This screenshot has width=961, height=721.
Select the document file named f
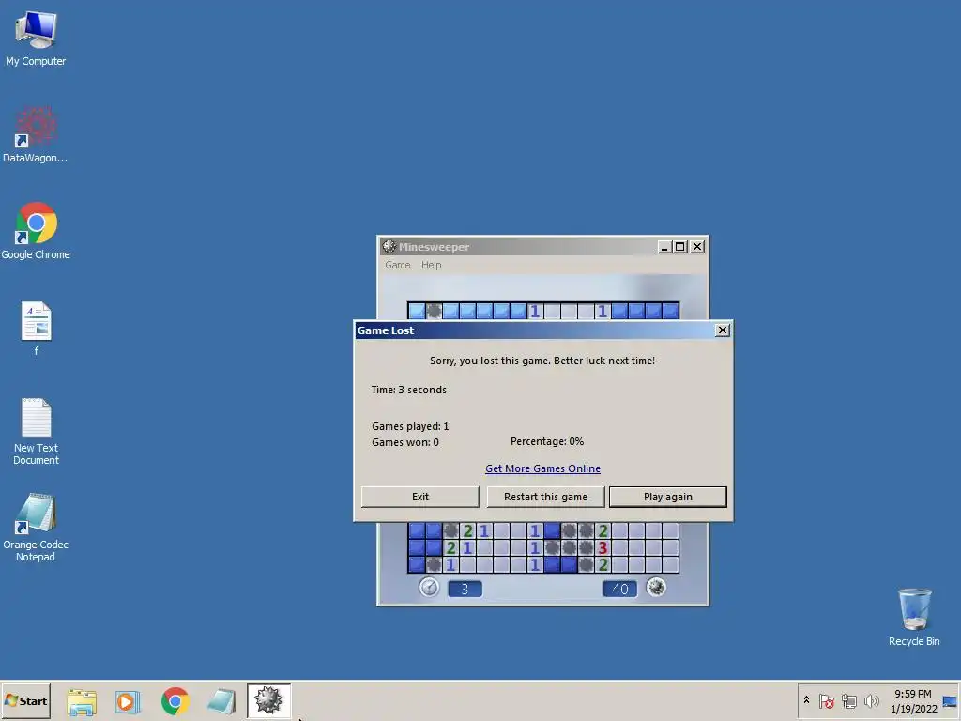37,328
